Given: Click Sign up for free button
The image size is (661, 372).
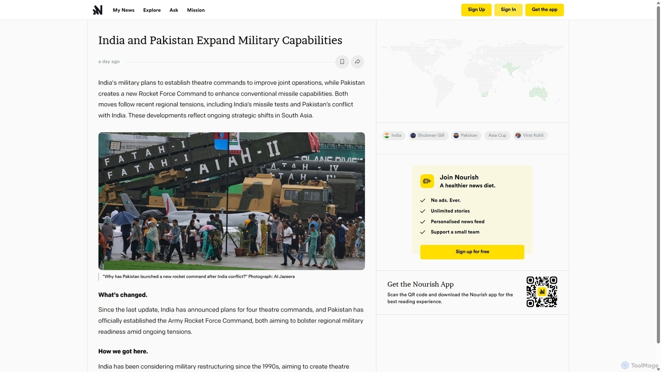Looking at the screenshot, I should pos(472,252).
